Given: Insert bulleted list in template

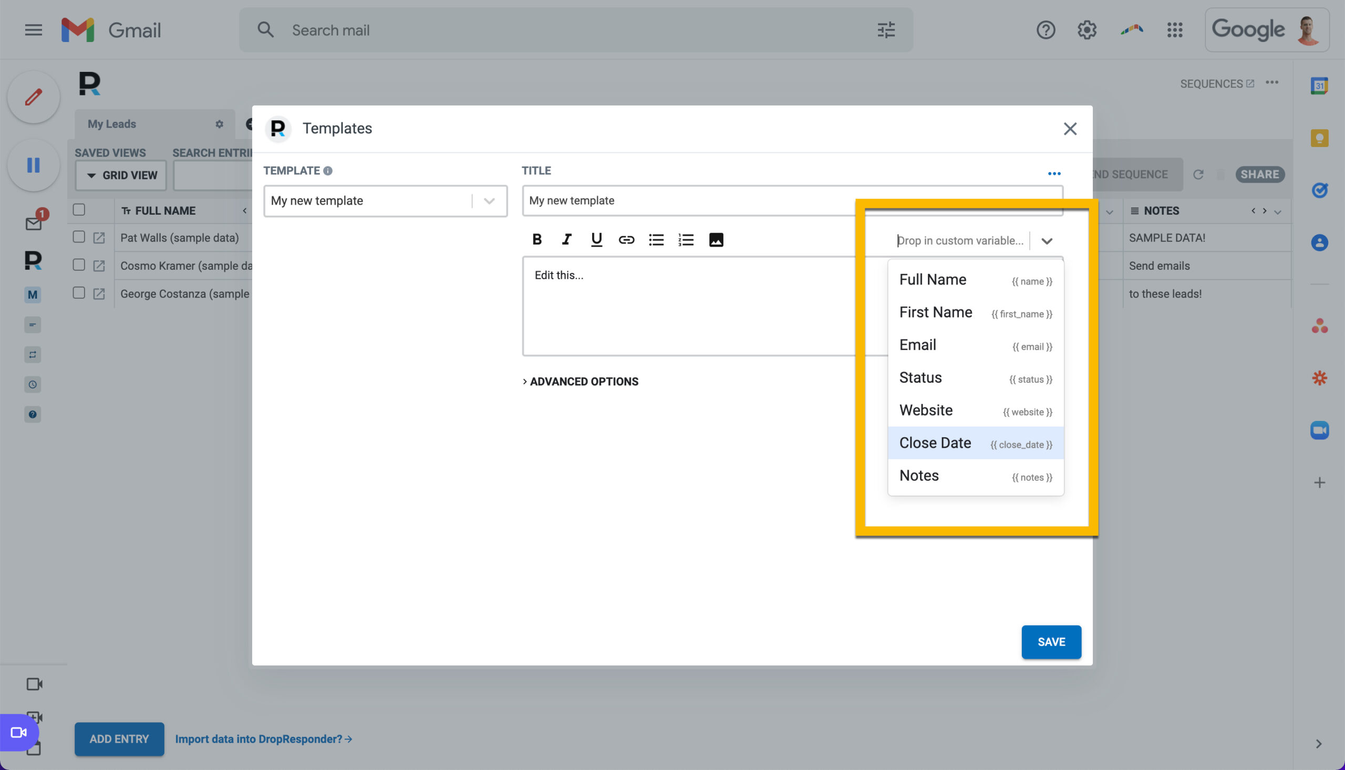Looking at the screenshot, I should [656, 239].
